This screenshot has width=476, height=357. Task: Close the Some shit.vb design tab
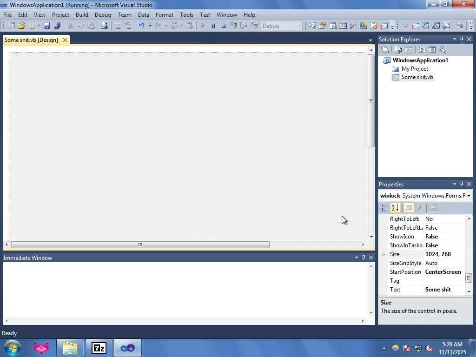pyautogui.click(x=65, y=40)
